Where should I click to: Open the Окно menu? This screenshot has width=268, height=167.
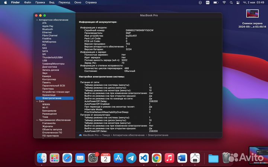77,2
